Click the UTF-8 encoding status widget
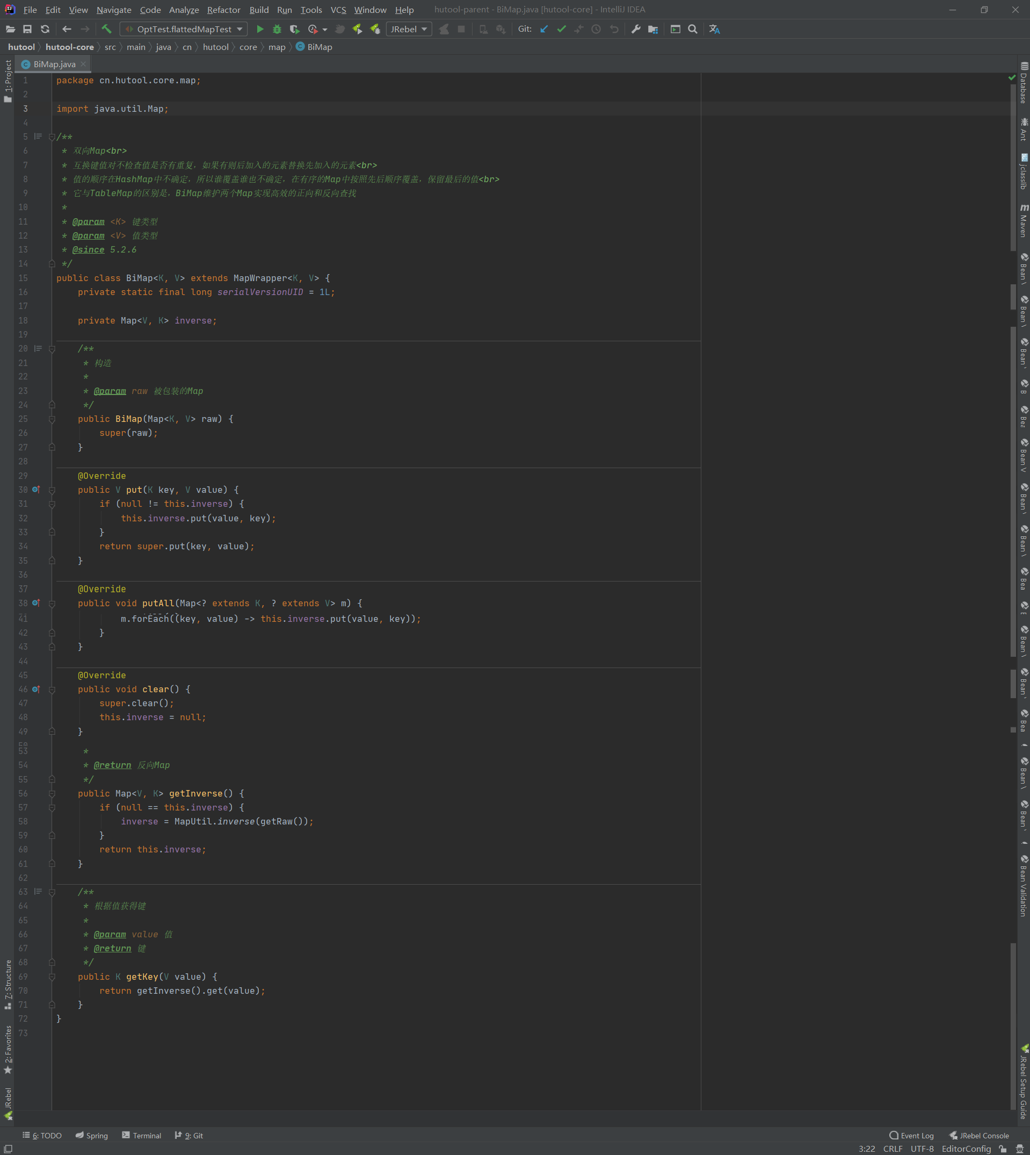This screenshot has height=1155, width=1030. tap(922, 1149)
